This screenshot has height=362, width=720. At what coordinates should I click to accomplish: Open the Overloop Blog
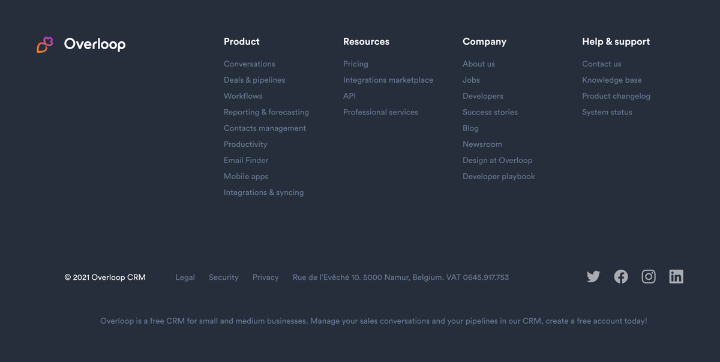(470, 128)
